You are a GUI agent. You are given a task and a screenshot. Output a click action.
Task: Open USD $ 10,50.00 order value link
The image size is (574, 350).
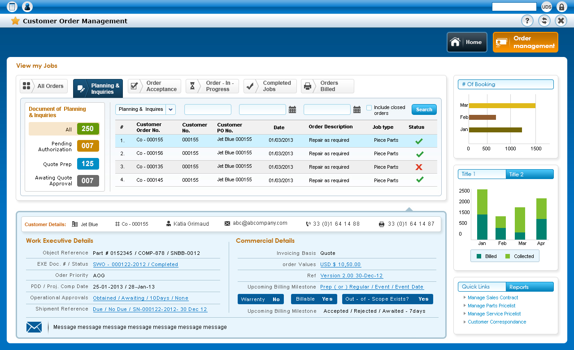pyautogui.click(x=341, y=264)
